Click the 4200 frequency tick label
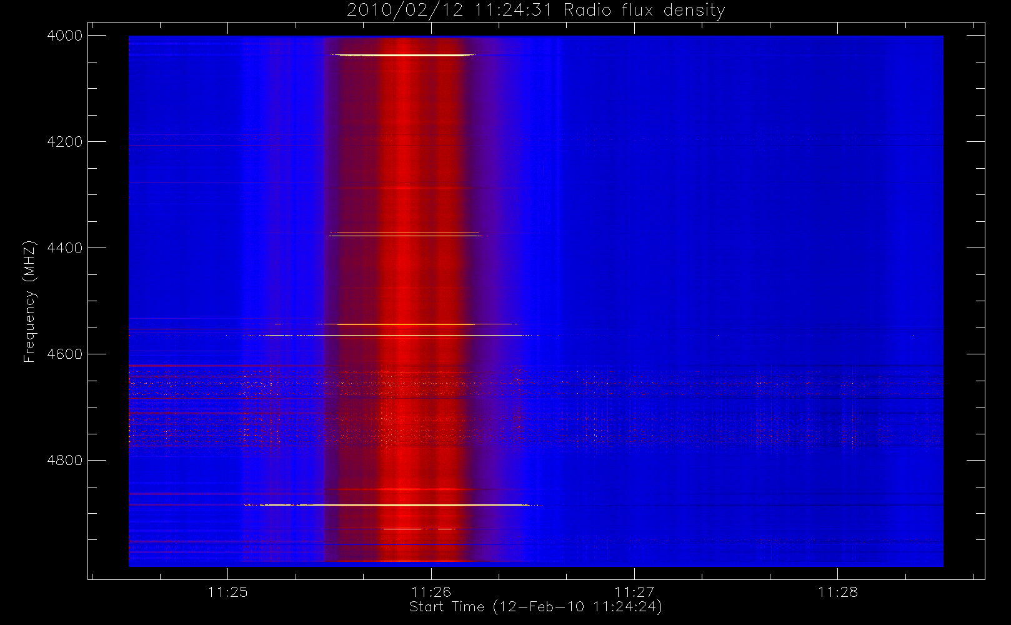The image size is (1011, 625). [x=65, y=142]
